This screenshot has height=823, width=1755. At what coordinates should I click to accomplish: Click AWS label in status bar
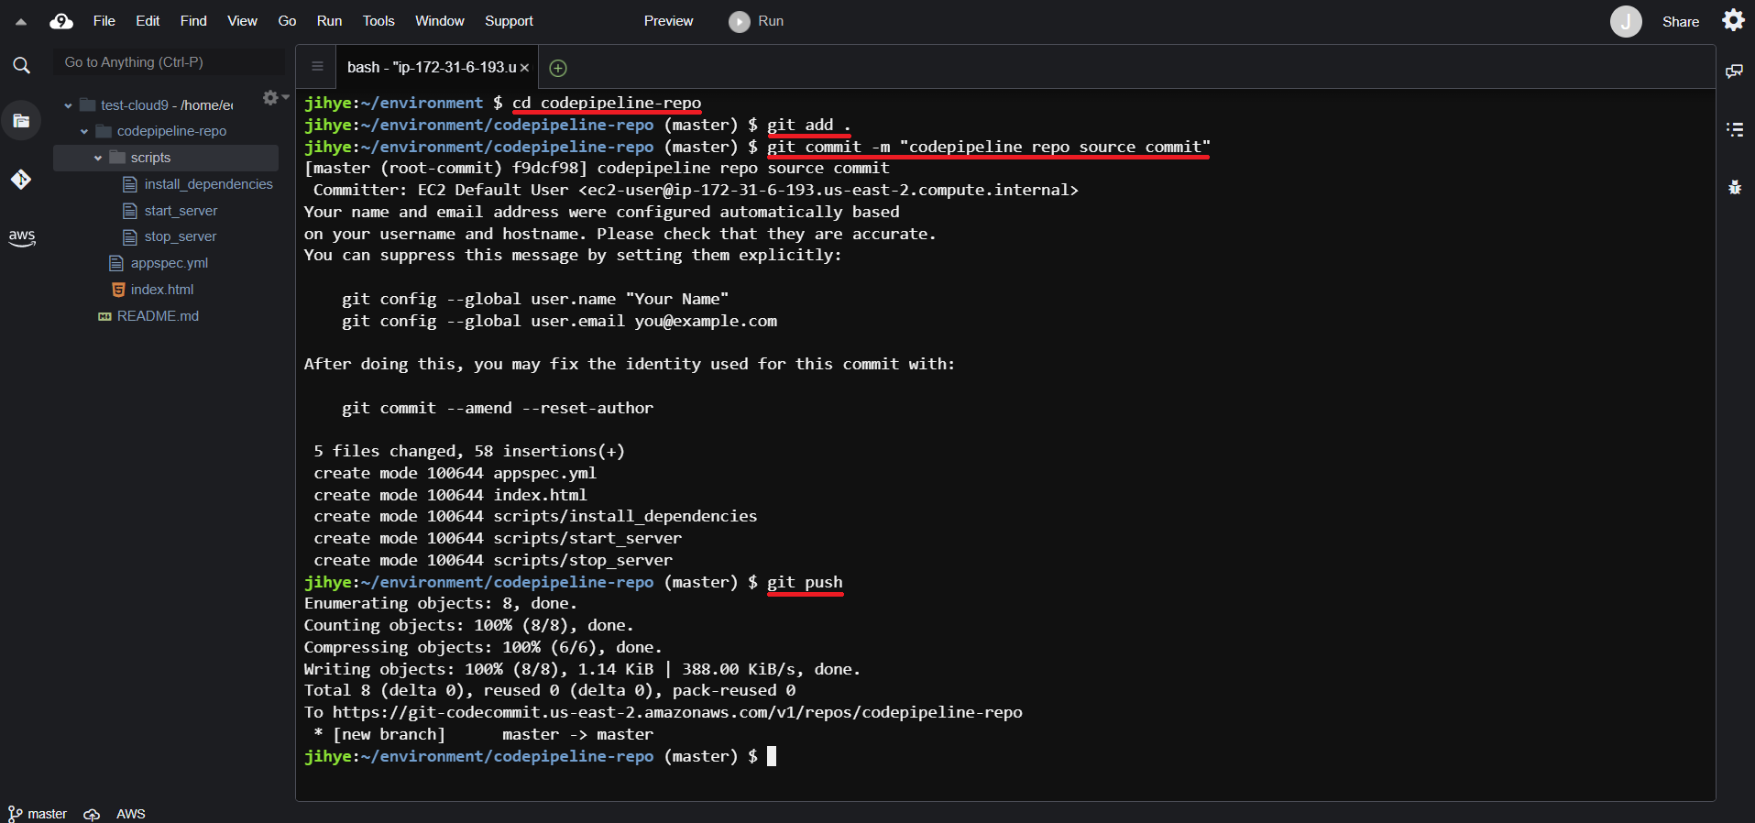pos(131,814)
